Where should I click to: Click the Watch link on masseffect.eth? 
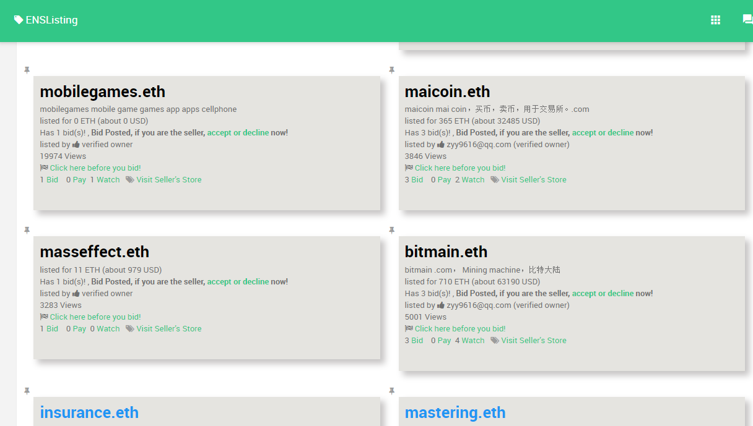(x=108, y=328)
